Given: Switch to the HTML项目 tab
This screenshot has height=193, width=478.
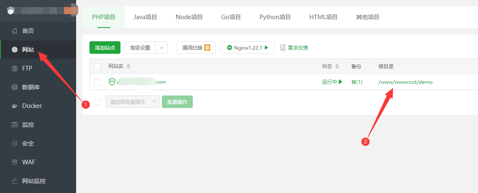Looking at the screenshot, I should [323, 17].
